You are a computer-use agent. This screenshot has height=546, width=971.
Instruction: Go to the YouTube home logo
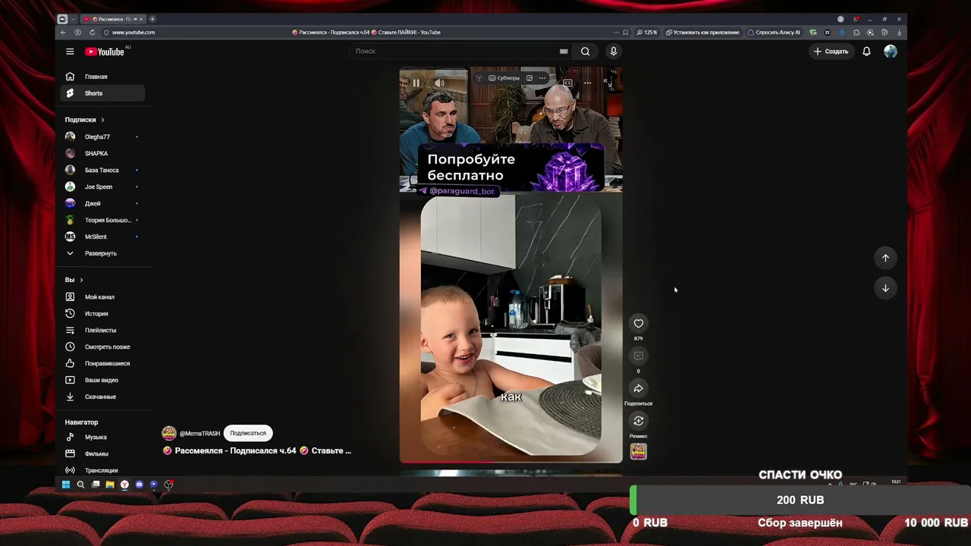(105, 52)
